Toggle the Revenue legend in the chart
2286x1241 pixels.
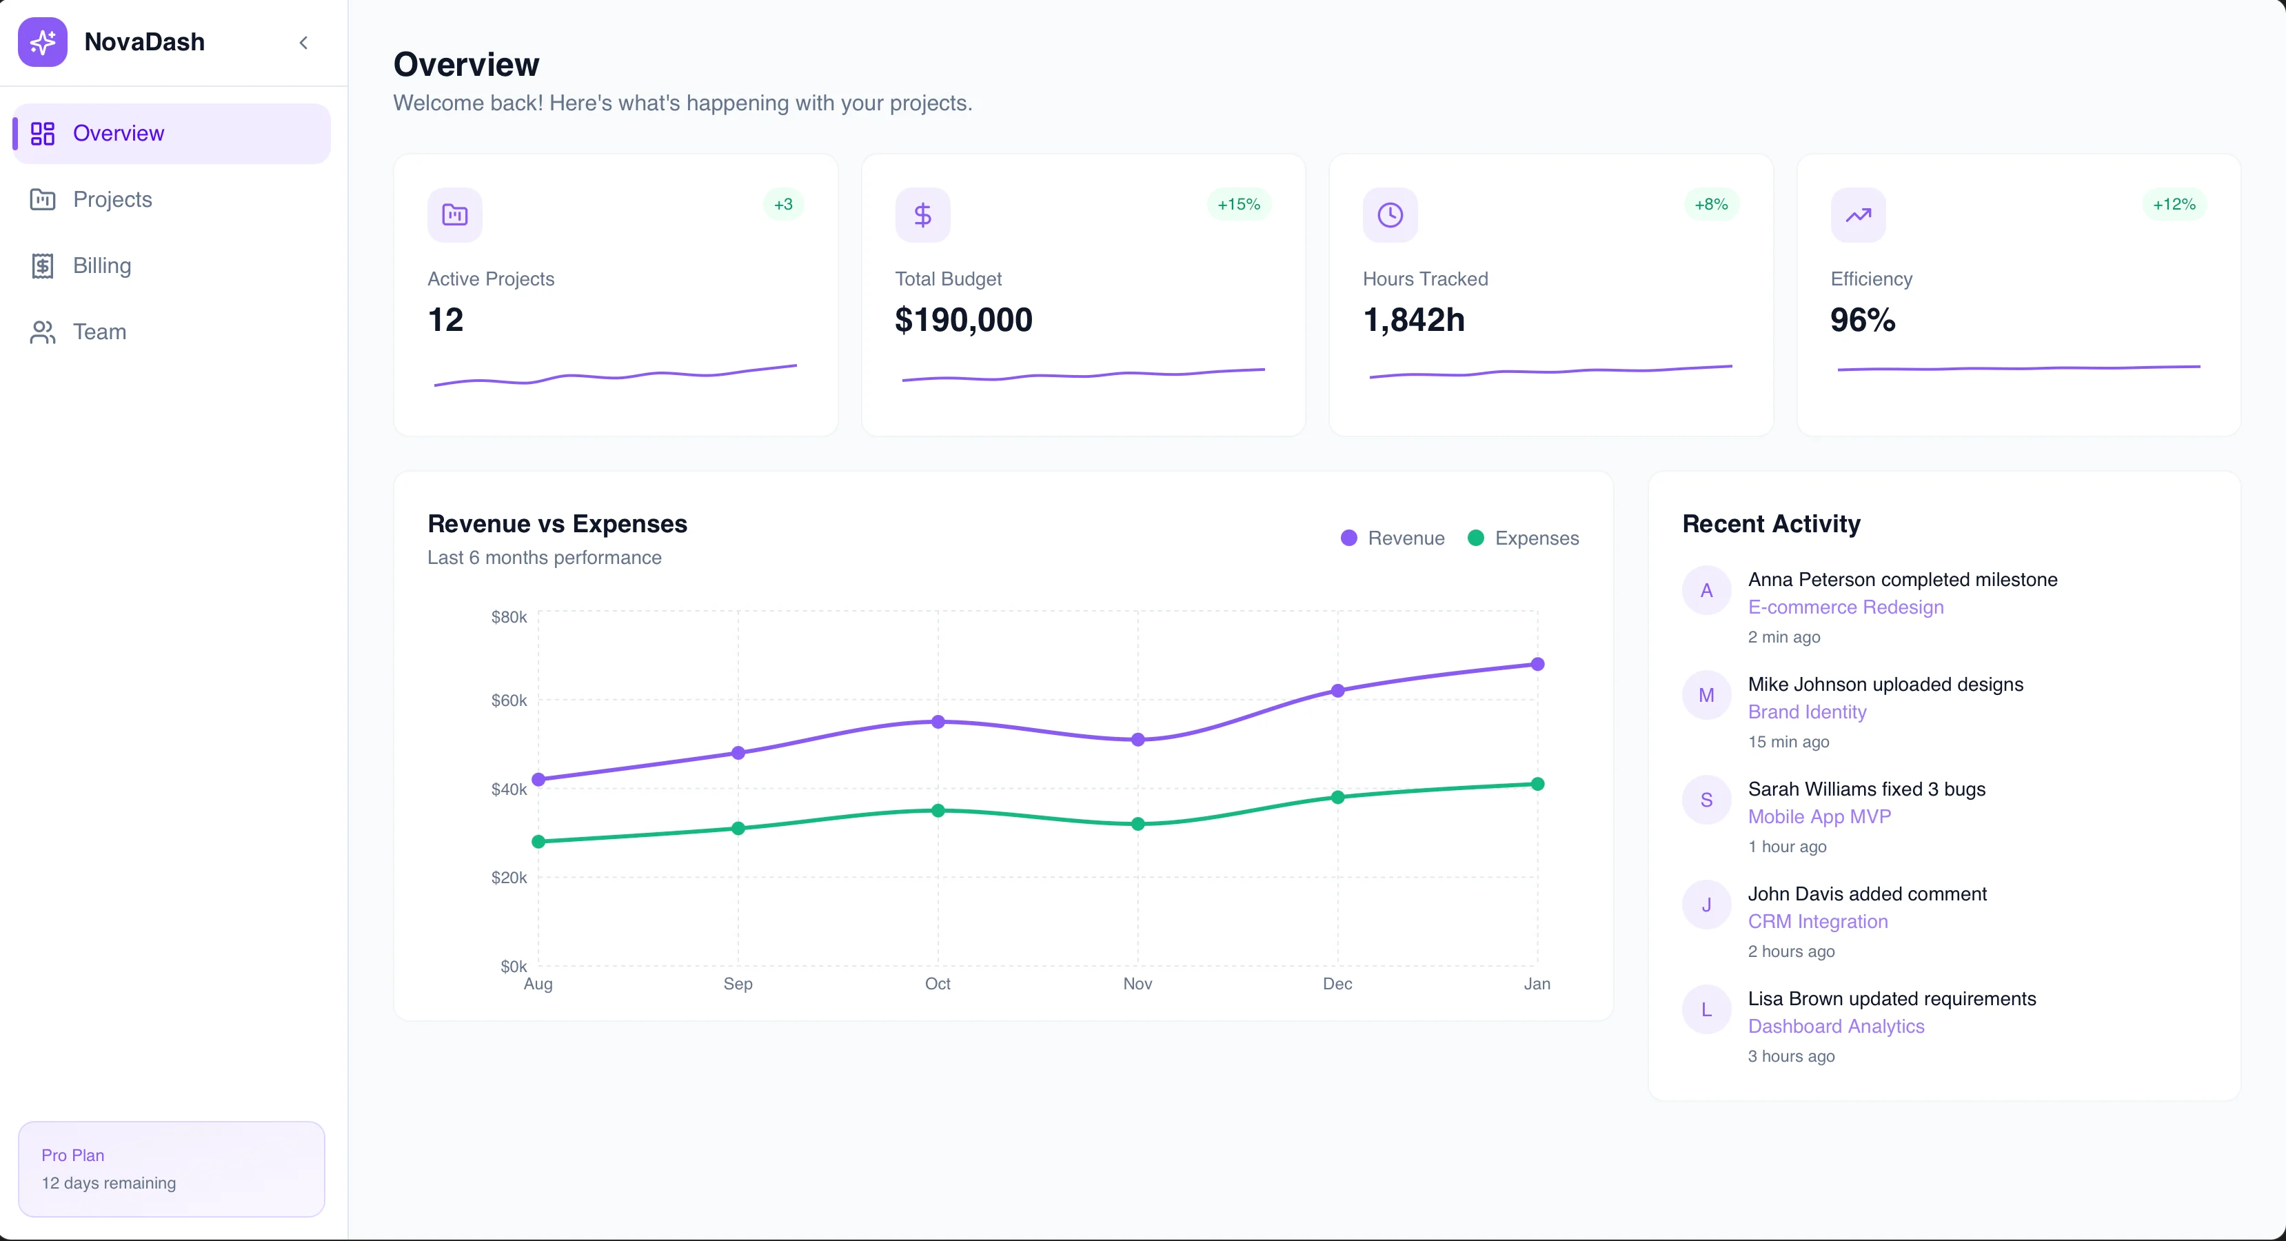point(1391,538)
